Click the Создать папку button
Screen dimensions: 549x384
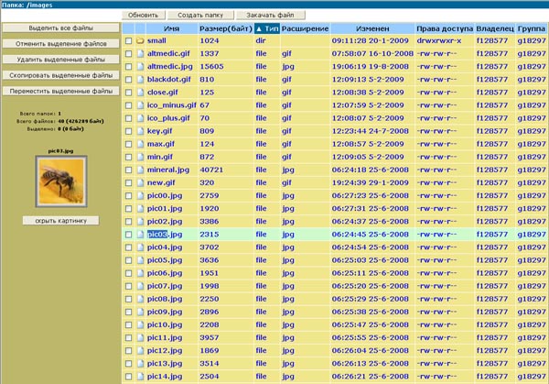200,15
